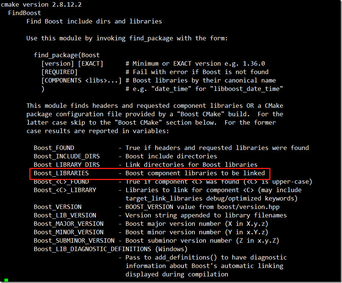
Task: Click the "cmake version 2.8.12.2" line
Action: point(41,4)
